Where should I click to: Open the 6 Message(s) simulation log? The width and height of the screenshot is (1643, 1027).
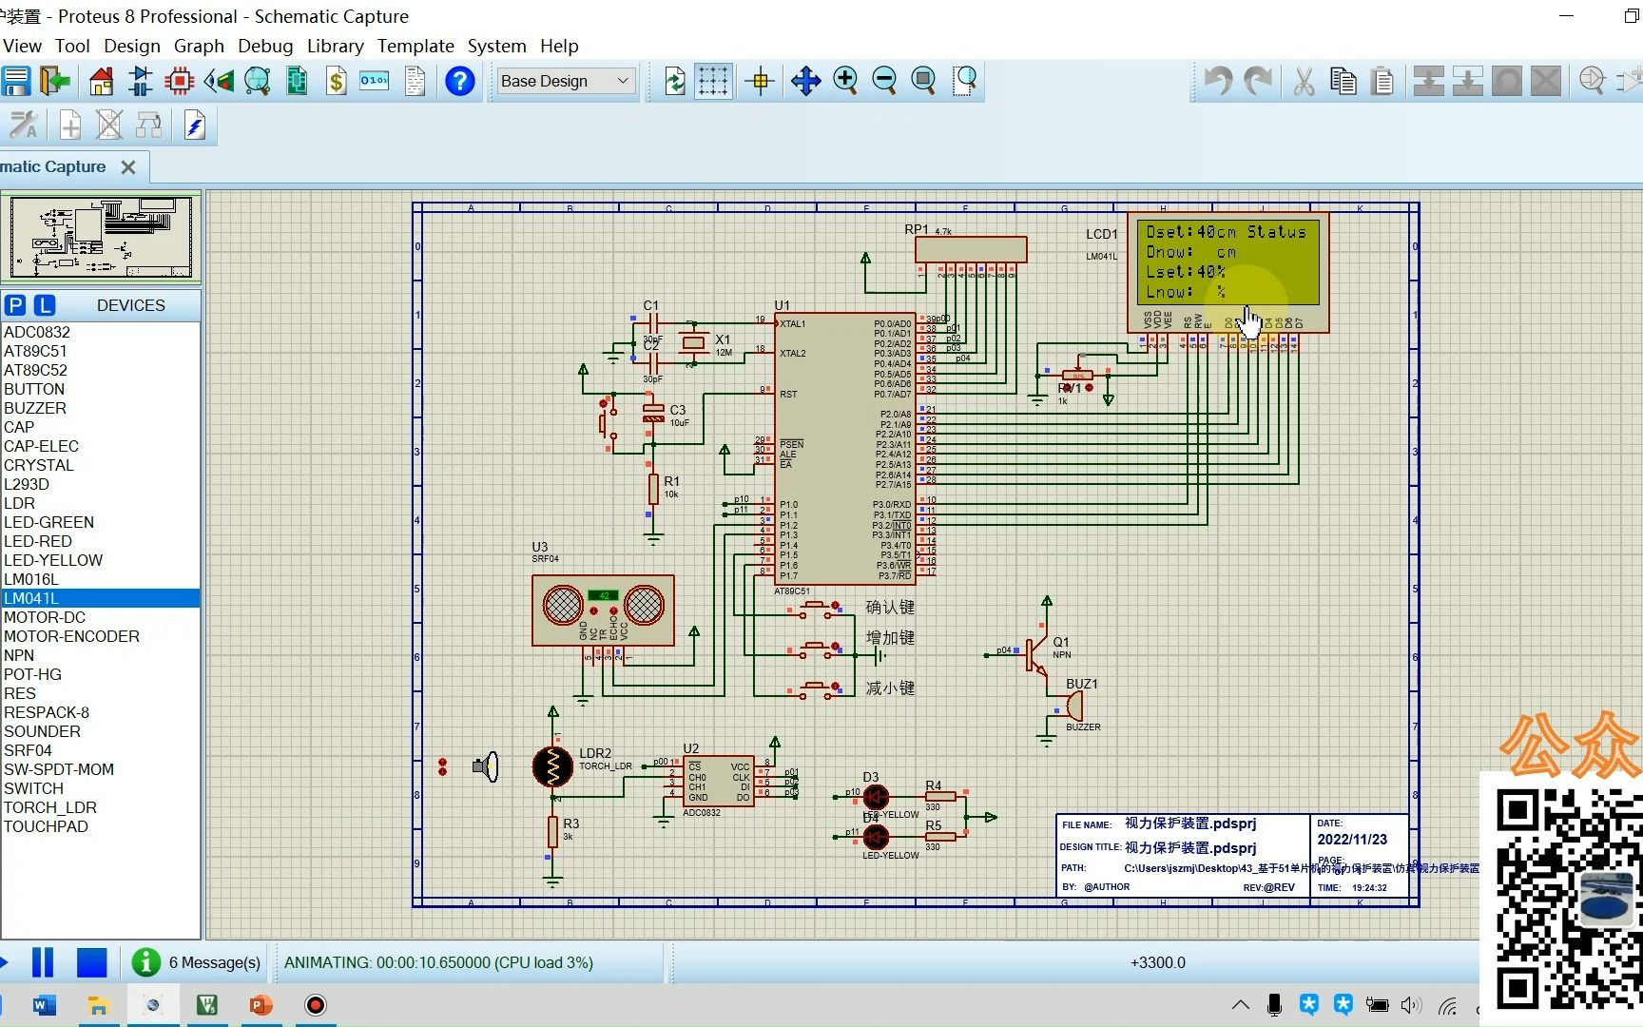(x=196, y=962)
